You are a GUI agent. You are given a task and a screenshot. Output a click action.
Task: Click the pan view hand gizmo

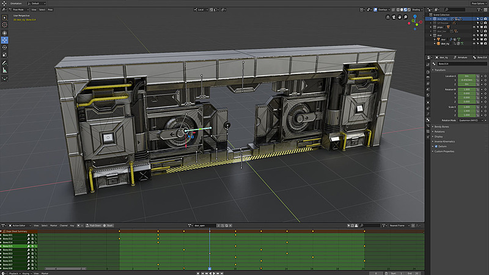tap(400, 17)
